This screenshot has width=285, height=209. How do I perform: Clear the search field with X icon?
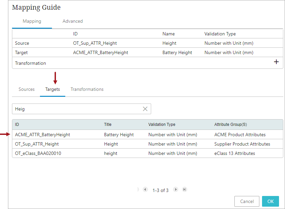point(145,109)
